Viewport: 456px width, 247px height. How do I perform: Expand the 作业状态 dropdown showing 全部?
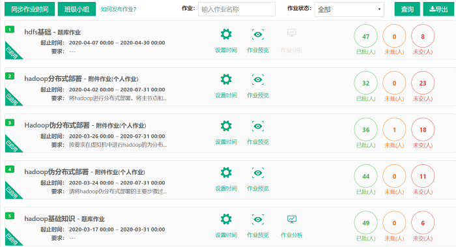(349, 9)
